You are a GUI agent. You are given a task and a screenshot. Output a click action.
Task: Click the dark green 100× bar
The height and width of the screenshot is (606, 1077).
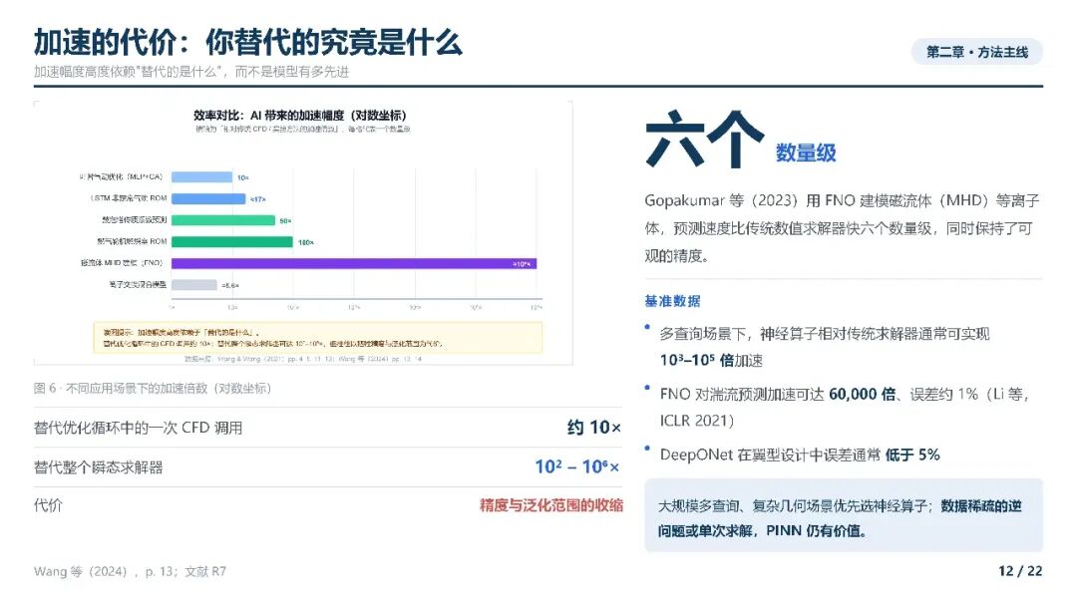pos(232,241)
